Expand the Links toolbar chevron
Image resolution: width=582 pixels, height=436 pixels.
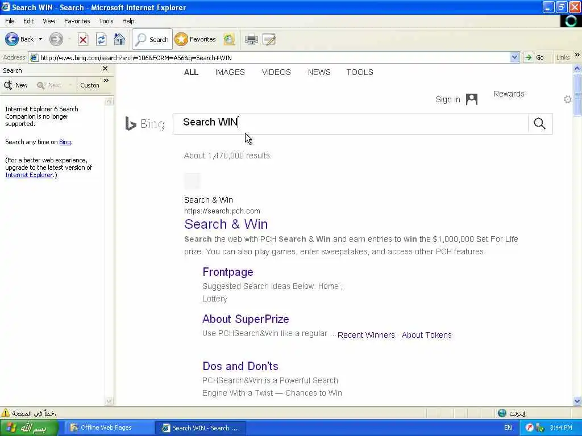point(577,55)
